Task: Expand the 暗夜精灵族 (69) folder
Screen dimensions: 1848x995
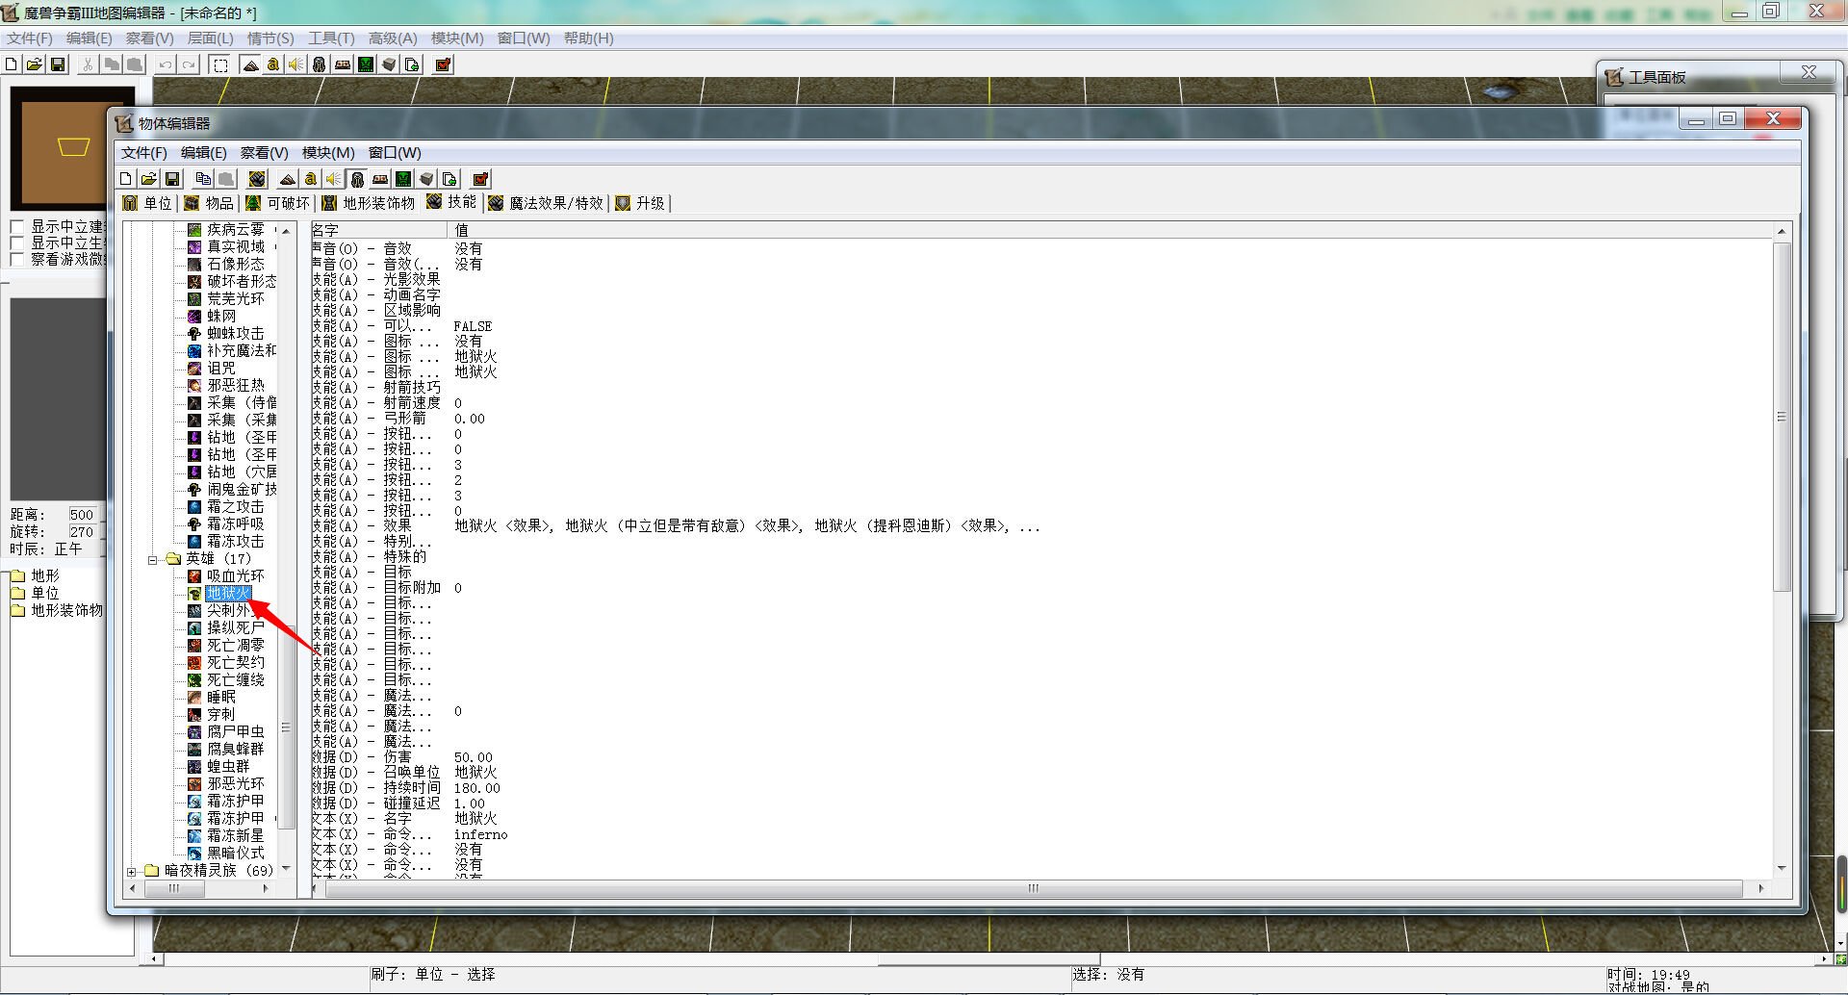Action: pyautogui.click(x=132, y=871)
